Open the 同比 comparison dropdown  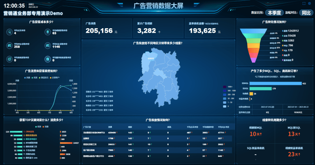[306, 13]
